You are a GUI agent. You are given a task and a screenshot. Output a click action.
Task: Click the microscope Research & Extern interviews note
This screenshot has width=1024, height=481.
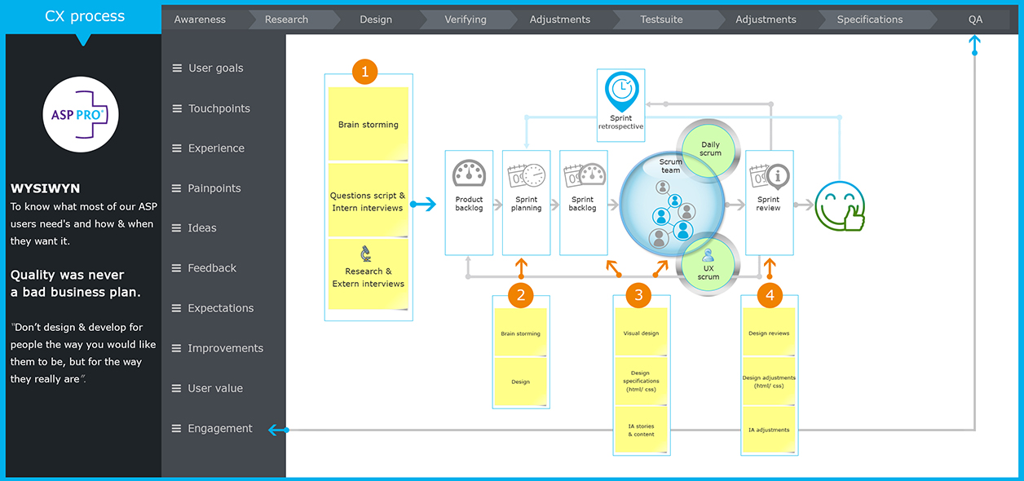368,272
